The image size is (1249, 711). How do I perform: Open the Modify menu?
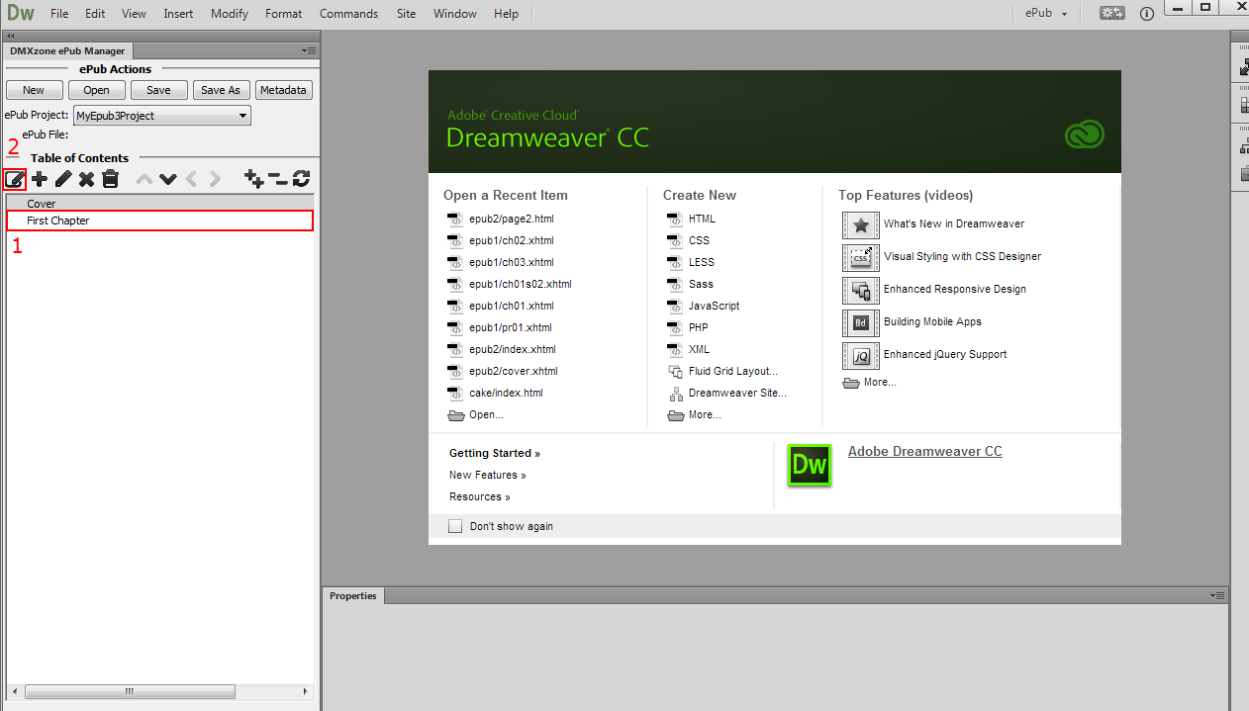[x=230, y=14]
